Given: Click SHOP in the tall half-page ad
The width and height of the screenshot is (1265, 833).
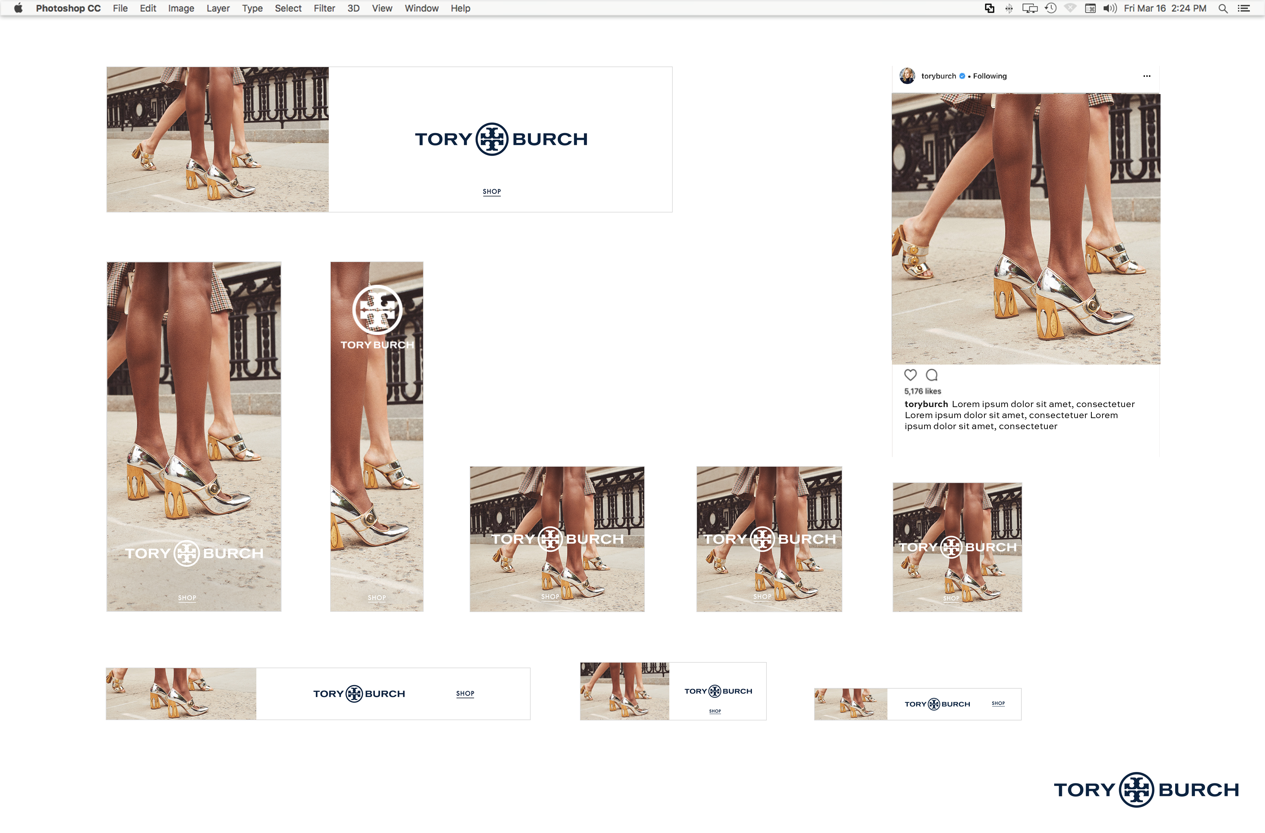Looking at the screenshot, I should pyautogui.click(x=187, y=598).
